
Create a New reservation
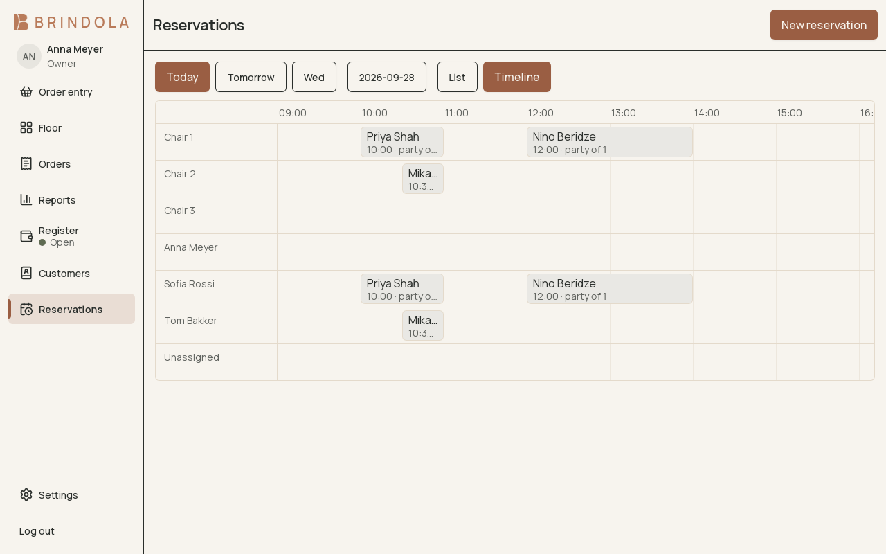pyautogui.click(x=824, y=25)
